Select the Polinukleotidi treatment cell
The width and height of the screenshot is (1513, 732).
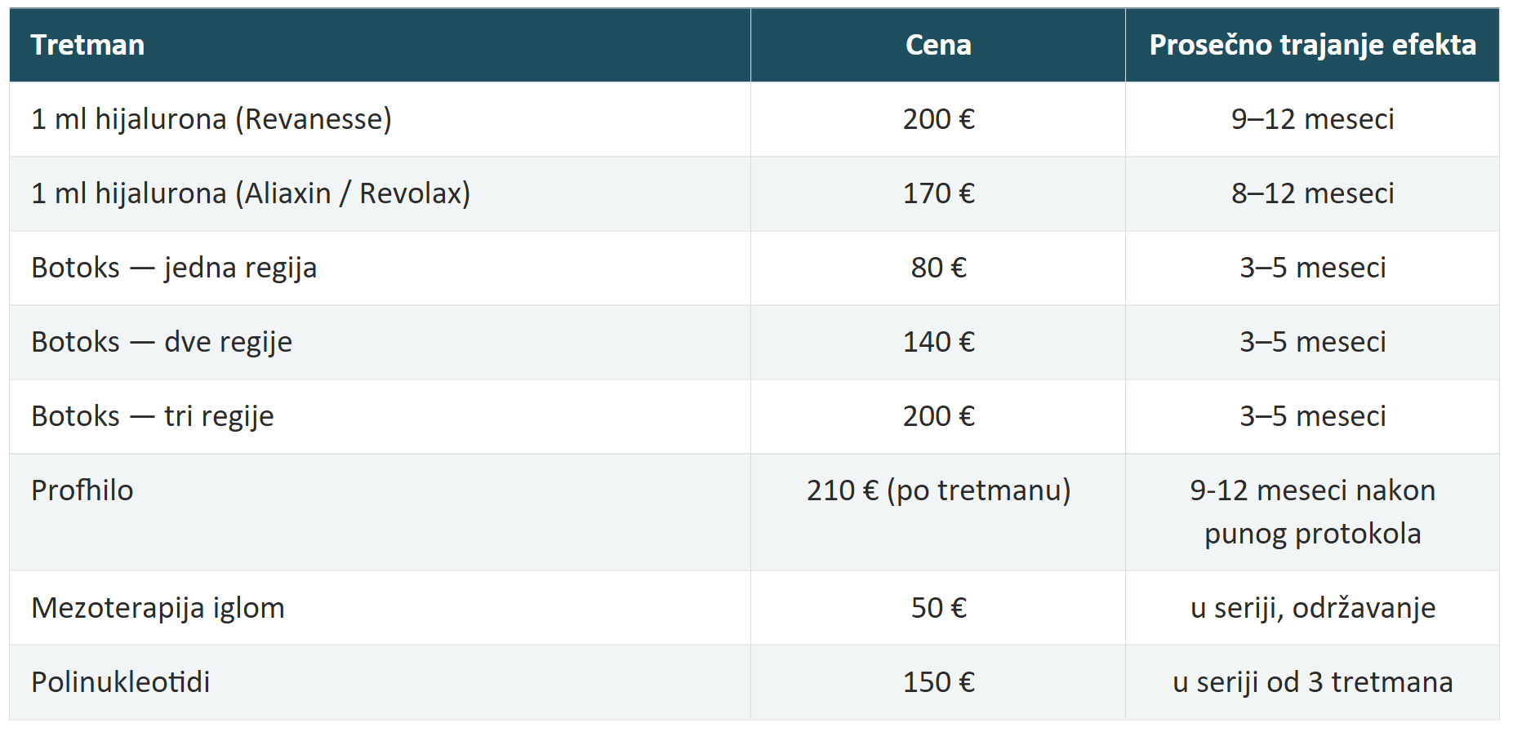pos(380,682)
